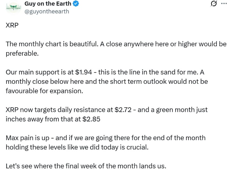This screenshot has width=234, height=171.
Task: Click the words 'favourable for expansion.'
Action: (x=44, y=91)
